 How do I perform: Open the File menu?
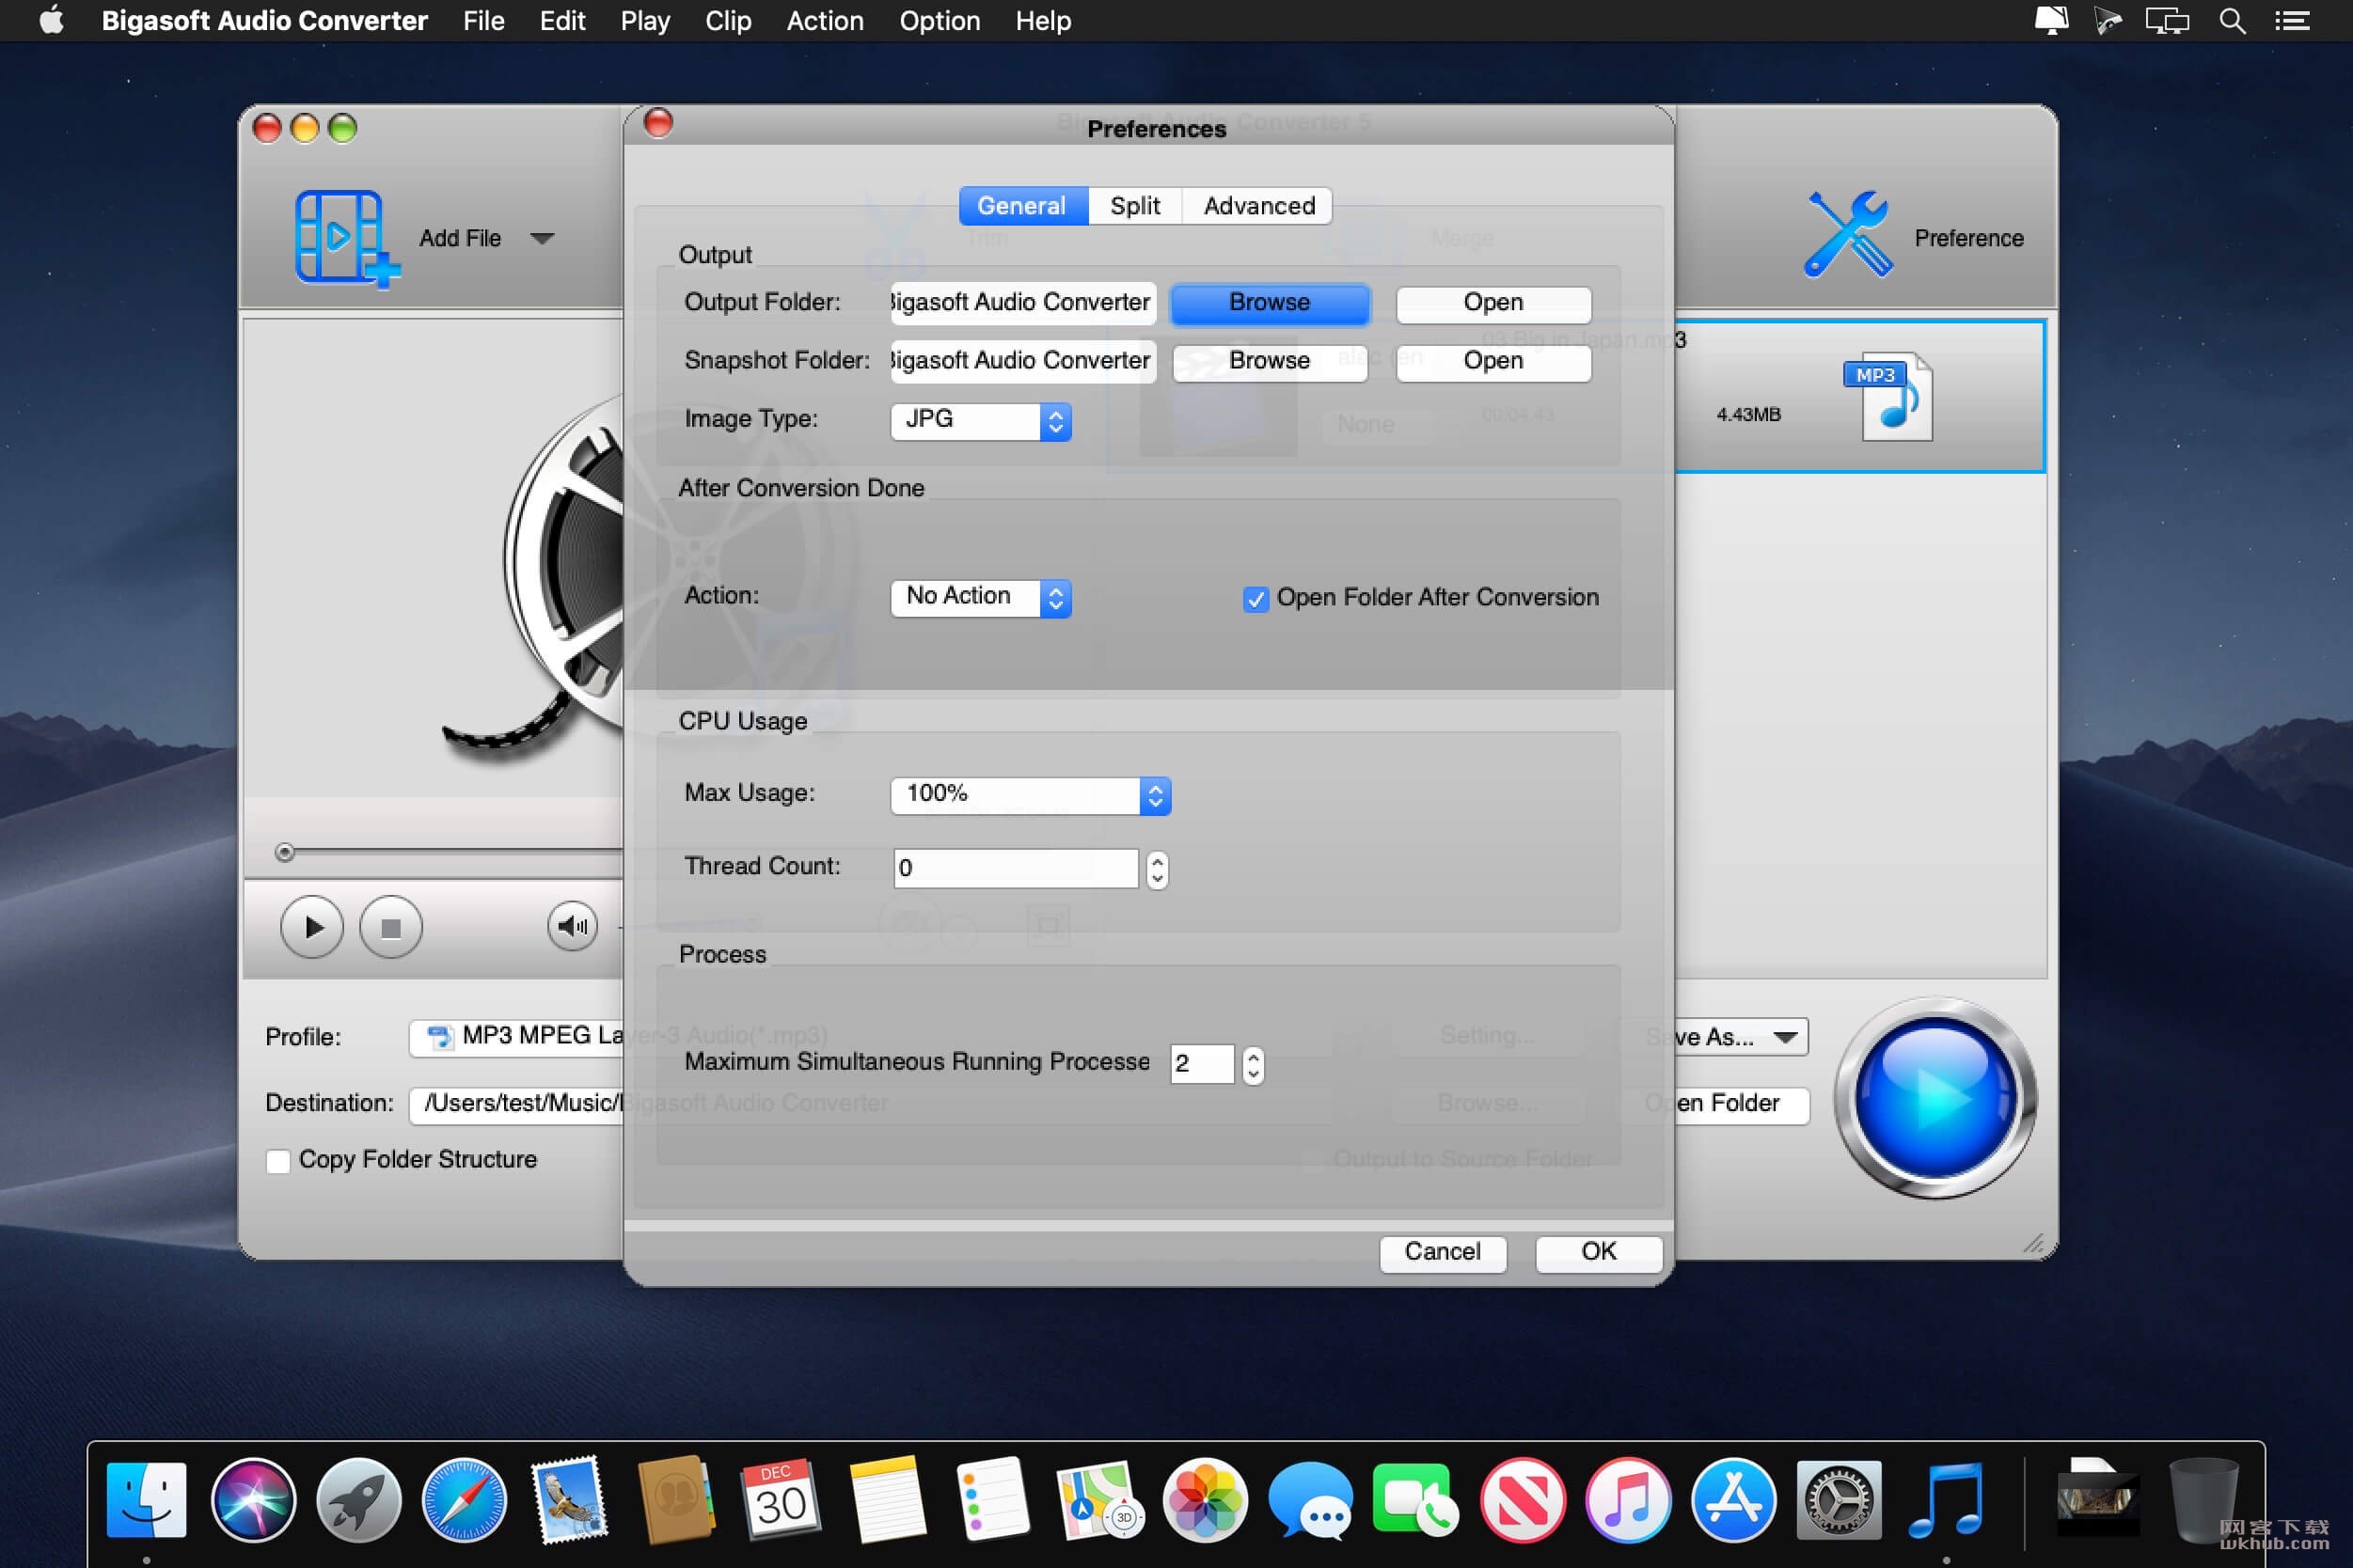pos(483,21)
